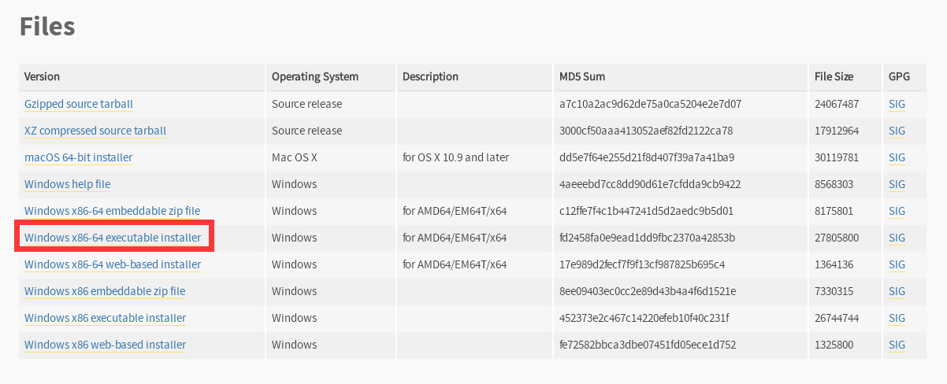The height and width of the screenshot is (384, 947).
Task: Click Windows x86 web-based installer link
Action: [105, 345]
